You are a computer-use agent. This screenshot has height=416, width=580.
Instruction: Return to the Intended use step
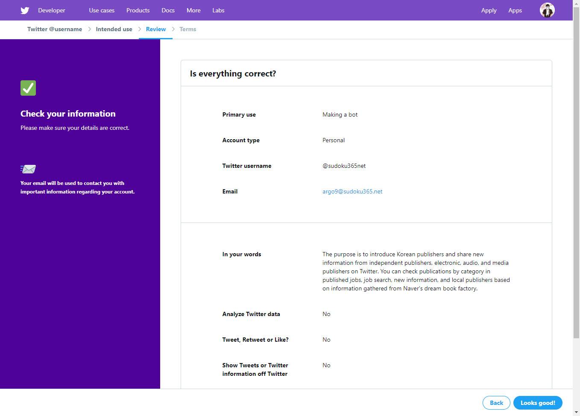[114, 29]
